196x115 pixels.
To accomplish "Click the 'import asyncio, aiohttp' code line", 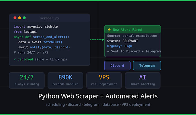I will 36,26.
